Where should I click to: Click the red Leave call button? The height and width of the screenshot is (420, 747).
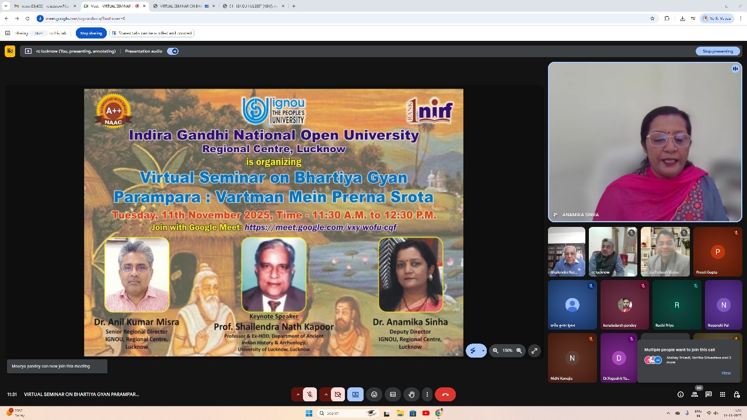[x=445, y=395]
